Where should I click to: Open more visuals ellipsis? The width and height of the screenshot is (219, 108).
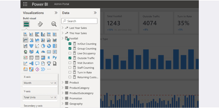tap(49, 69)
